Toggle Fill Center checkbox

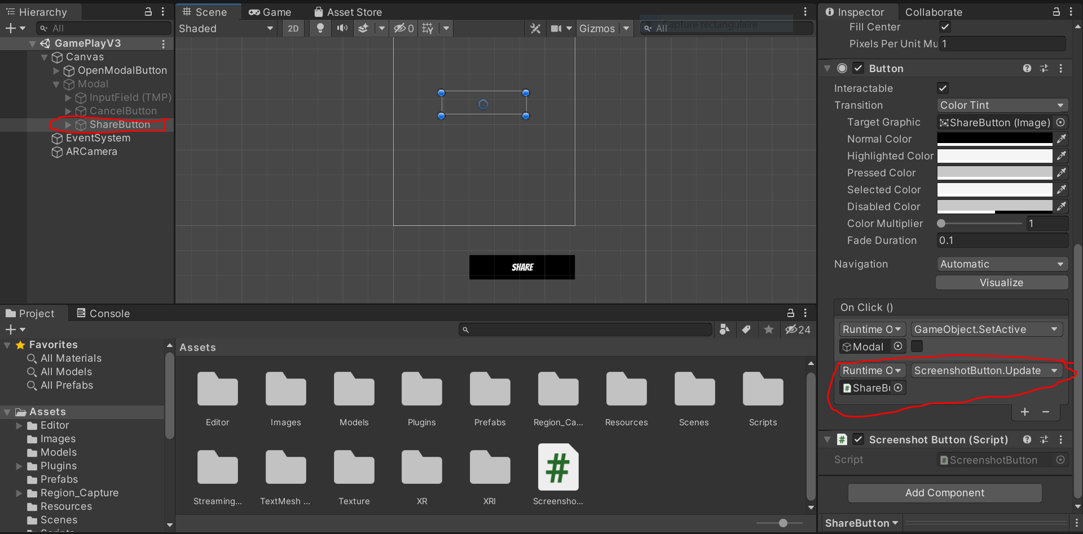point(945,26)
